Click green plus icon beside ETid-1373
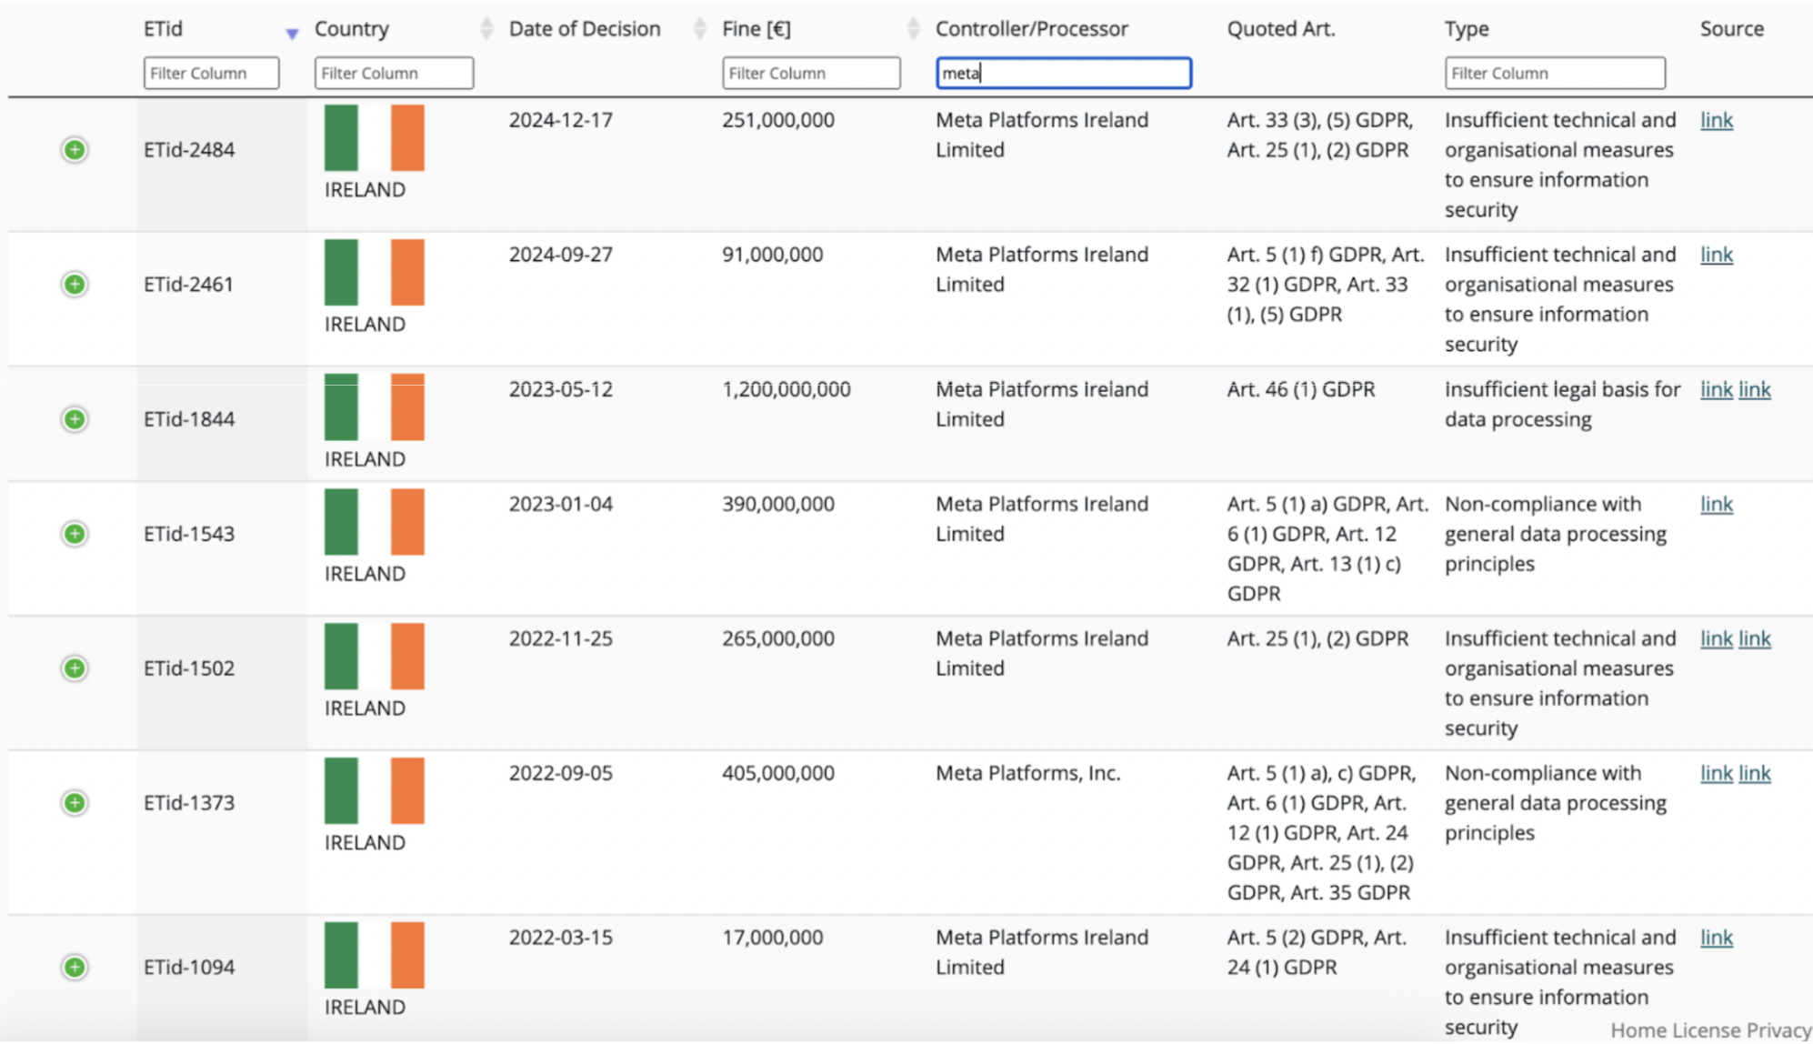Image resolution: width=1813 pixels, height=1044 pixels. tap(75, 803)
